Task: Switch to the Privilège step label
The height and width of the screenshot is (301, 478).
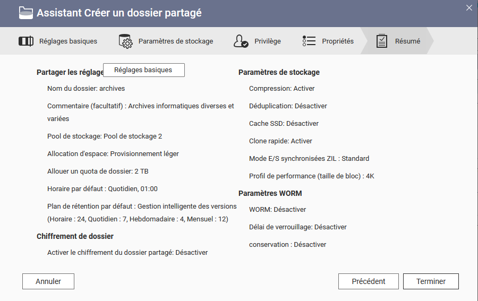Action: [x=268, y=41]
